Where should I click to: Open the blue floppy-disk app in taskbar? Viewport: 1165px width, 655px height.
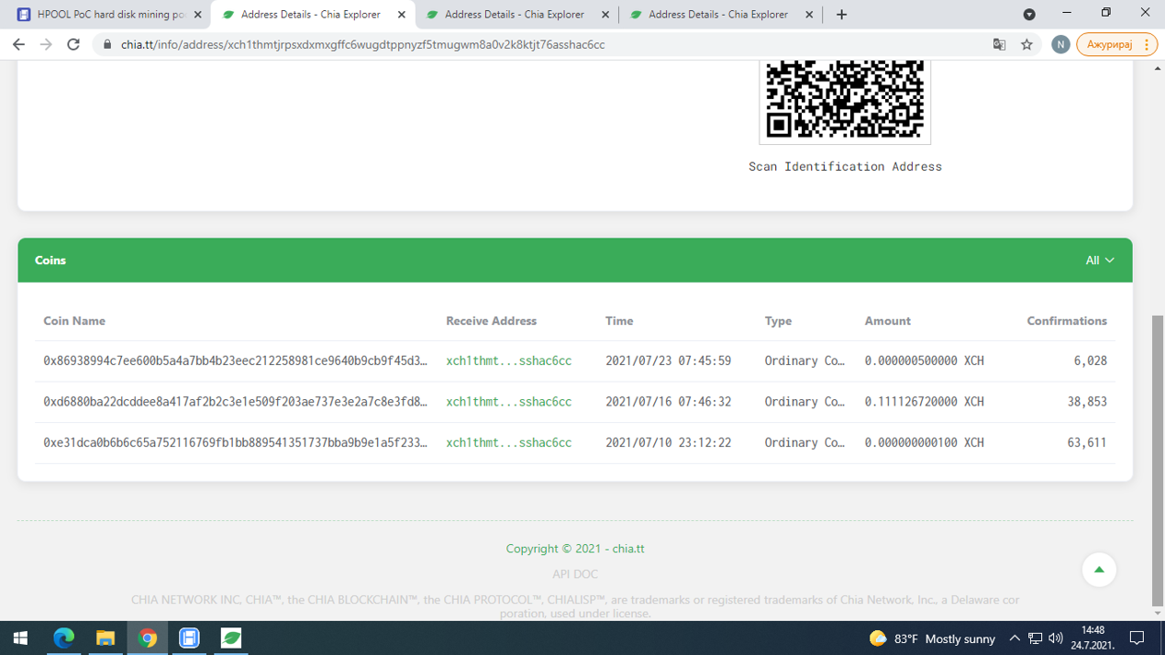tap(189, 638)
